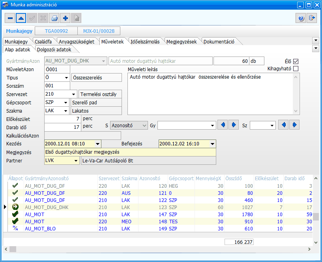Viewport: 322px width, 262px height.
Task: Click left arrow next to Sz field
Action: pyautogui.click(x=283, y=125)
